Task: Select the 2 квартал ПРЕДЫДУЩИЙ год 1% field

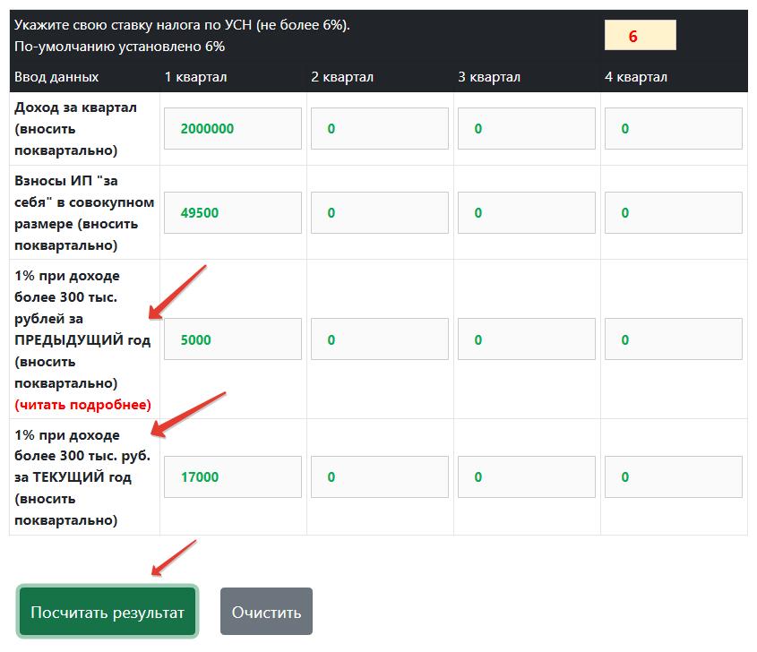Action: click(x=380, y=339)
